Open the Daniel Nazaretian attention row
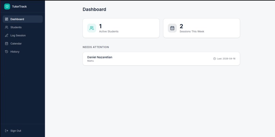 pyautogui.click(x=161, y=59)
